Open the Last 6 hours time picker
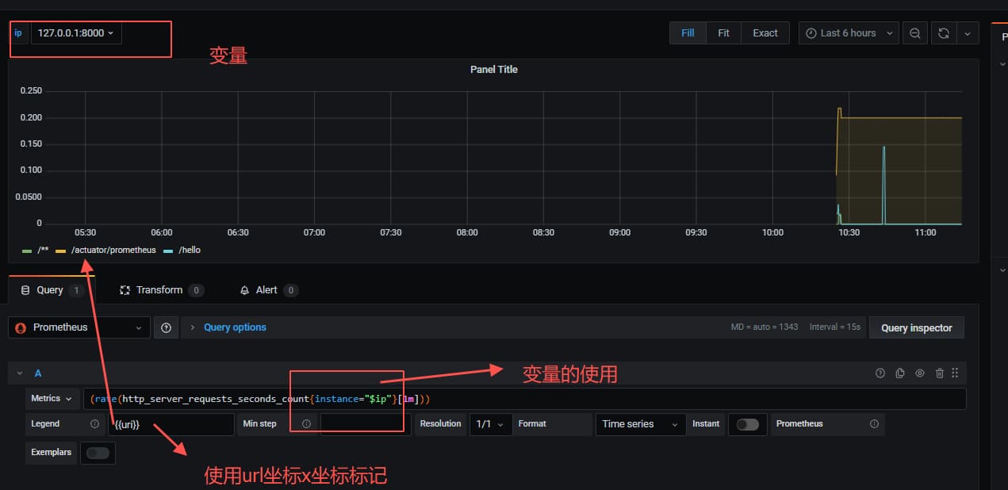The height and width of the screenshot is (490, 1008). point(849,33)
